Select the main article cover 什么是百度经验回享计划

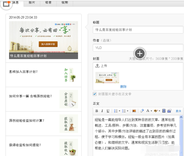[x=43, y=40]
